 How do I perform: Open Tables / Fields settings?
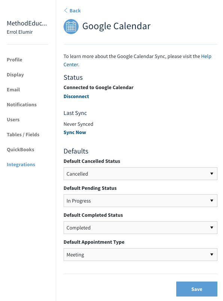(23, 134)
